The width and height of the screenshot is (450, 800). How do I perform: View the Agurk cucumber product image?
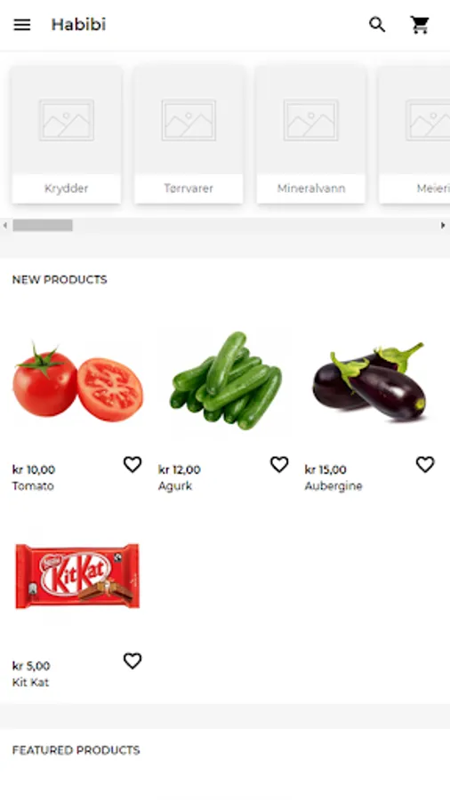point(224,381)
